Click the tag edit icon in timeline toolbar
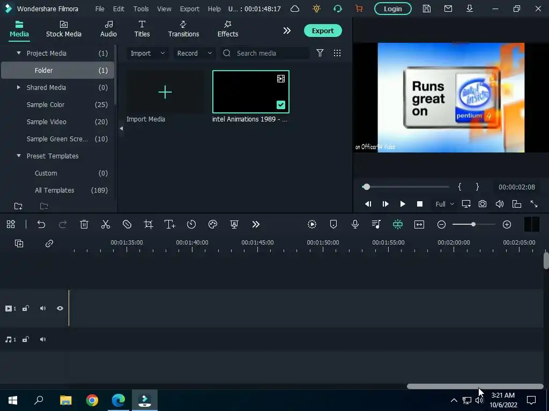Screen dimensions: 549x411 127,224
